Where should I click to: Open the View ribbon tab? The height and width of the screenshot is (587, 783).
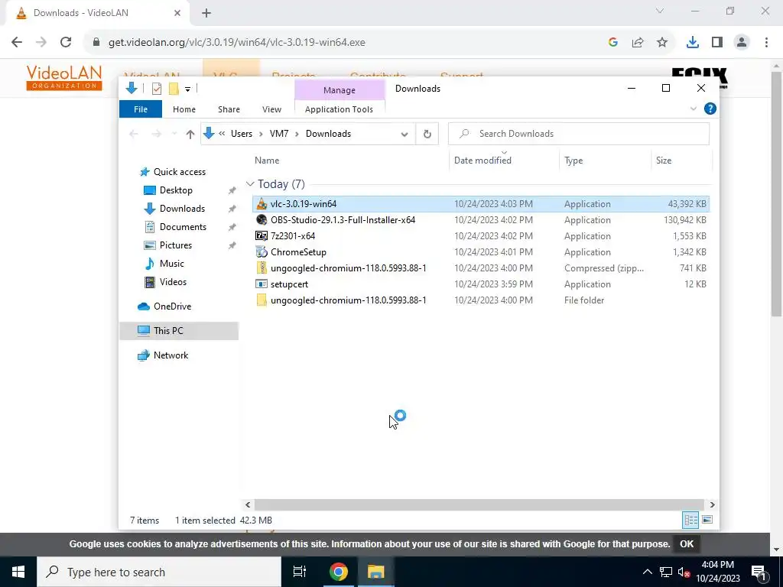[271, 109]
